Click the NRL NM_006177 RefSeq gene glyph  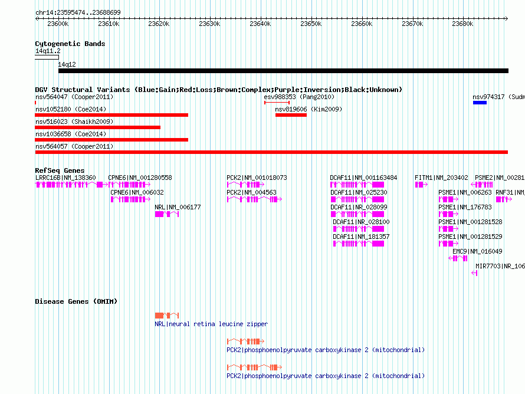click(x=167, y=214)
